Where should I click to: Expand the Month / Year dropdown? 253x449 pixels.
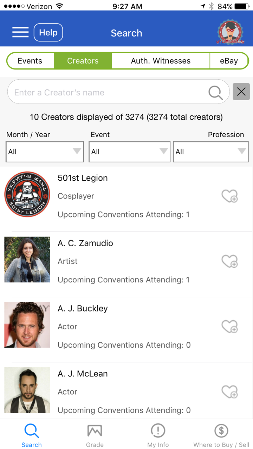click(45, 152)
